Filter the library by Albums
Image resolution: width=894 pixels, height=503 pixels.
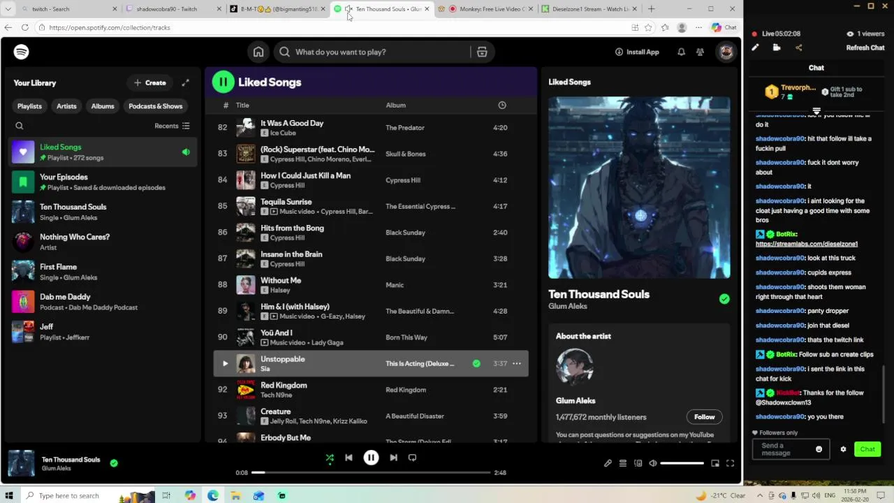pos(103,106)
